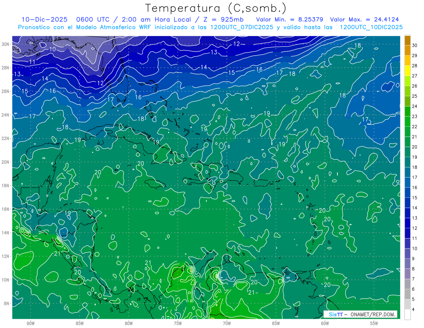The height and width of the screenshot is (328, 424).
Task: Click the "60W" longitude axis label
Action: click(x=325, y=323)
